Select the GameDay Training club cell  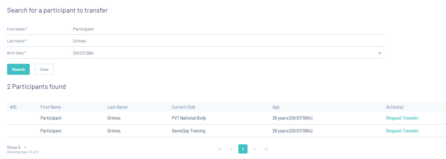[x=188, y=131]
